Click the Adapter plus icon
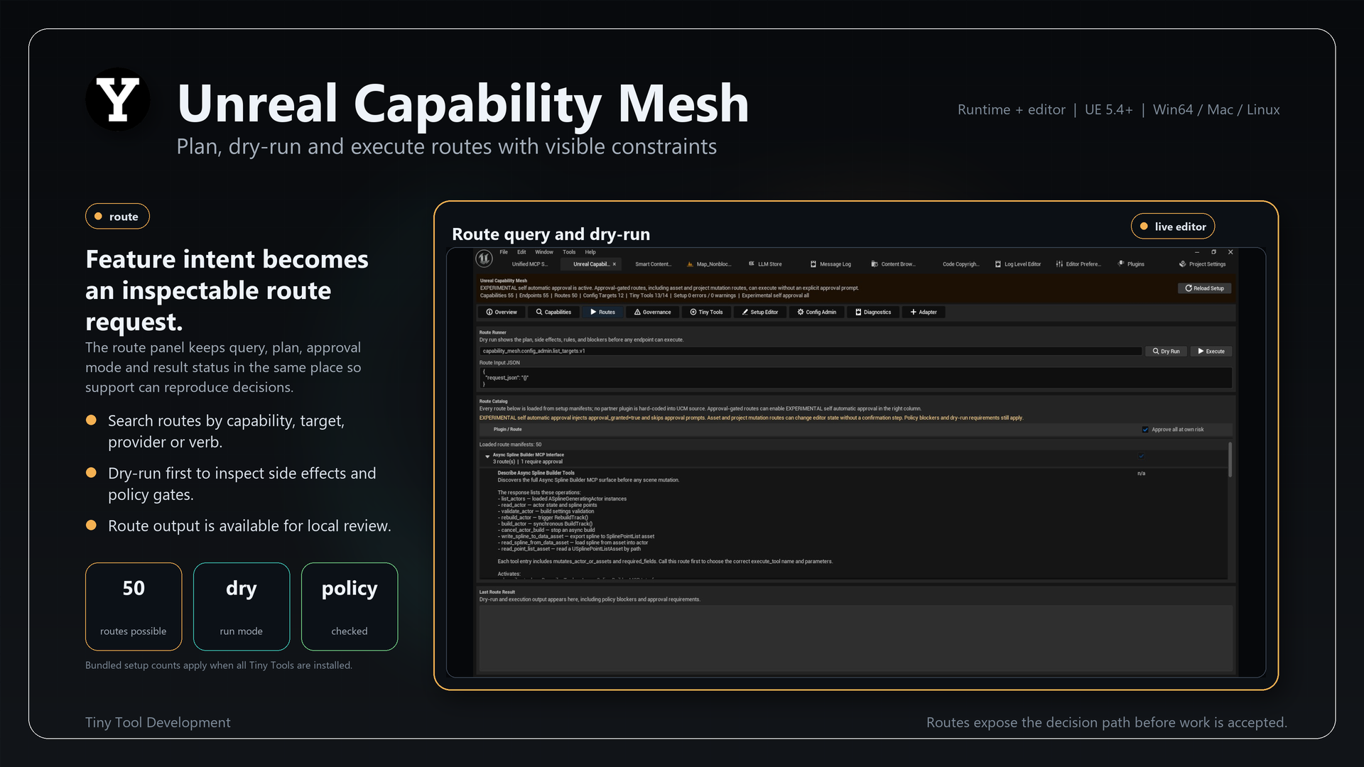This screenshot has width=1364, height=767. 914,312
